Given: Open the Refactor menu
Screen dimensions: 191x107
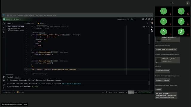Looking at the screenshot, I should pyautogui.click(x=32, y=15).
